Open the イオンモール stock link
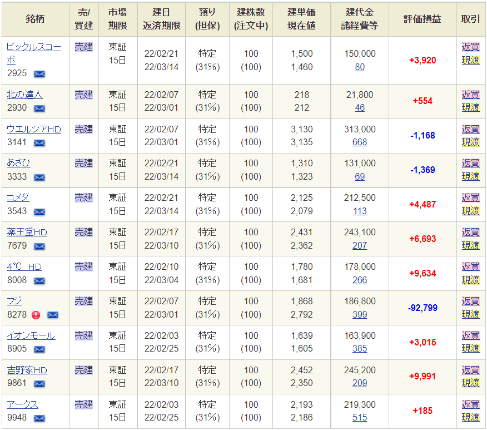The image size is (487, 430). [31, 335]
